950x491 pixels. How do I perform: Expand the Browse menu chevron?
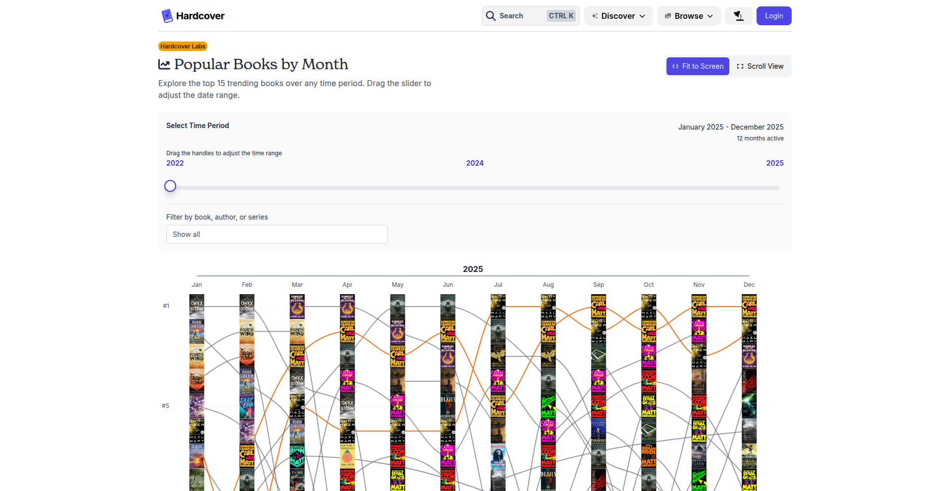point(710,16)
